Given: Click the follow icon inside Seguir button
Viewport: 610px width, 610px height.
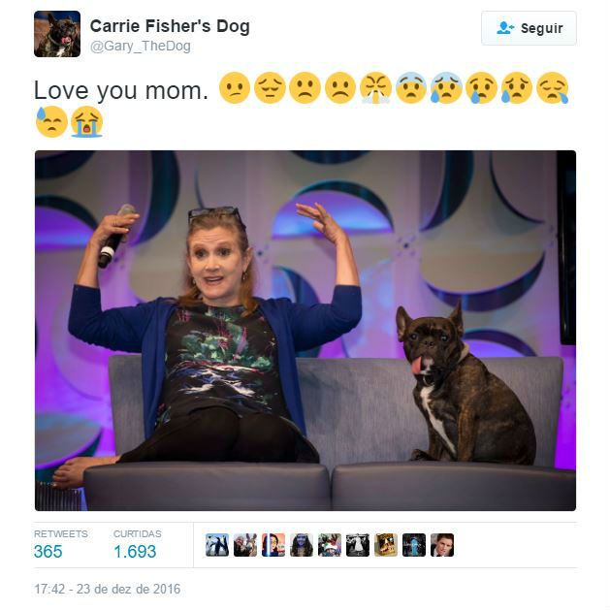Looking at the screenshot, I should coord(505,28).
